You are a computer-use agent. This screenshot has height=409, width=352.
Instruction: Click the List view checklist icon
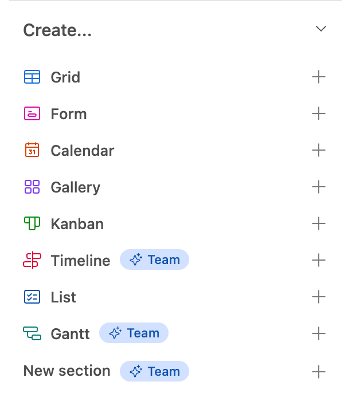[x=32, y=297]
